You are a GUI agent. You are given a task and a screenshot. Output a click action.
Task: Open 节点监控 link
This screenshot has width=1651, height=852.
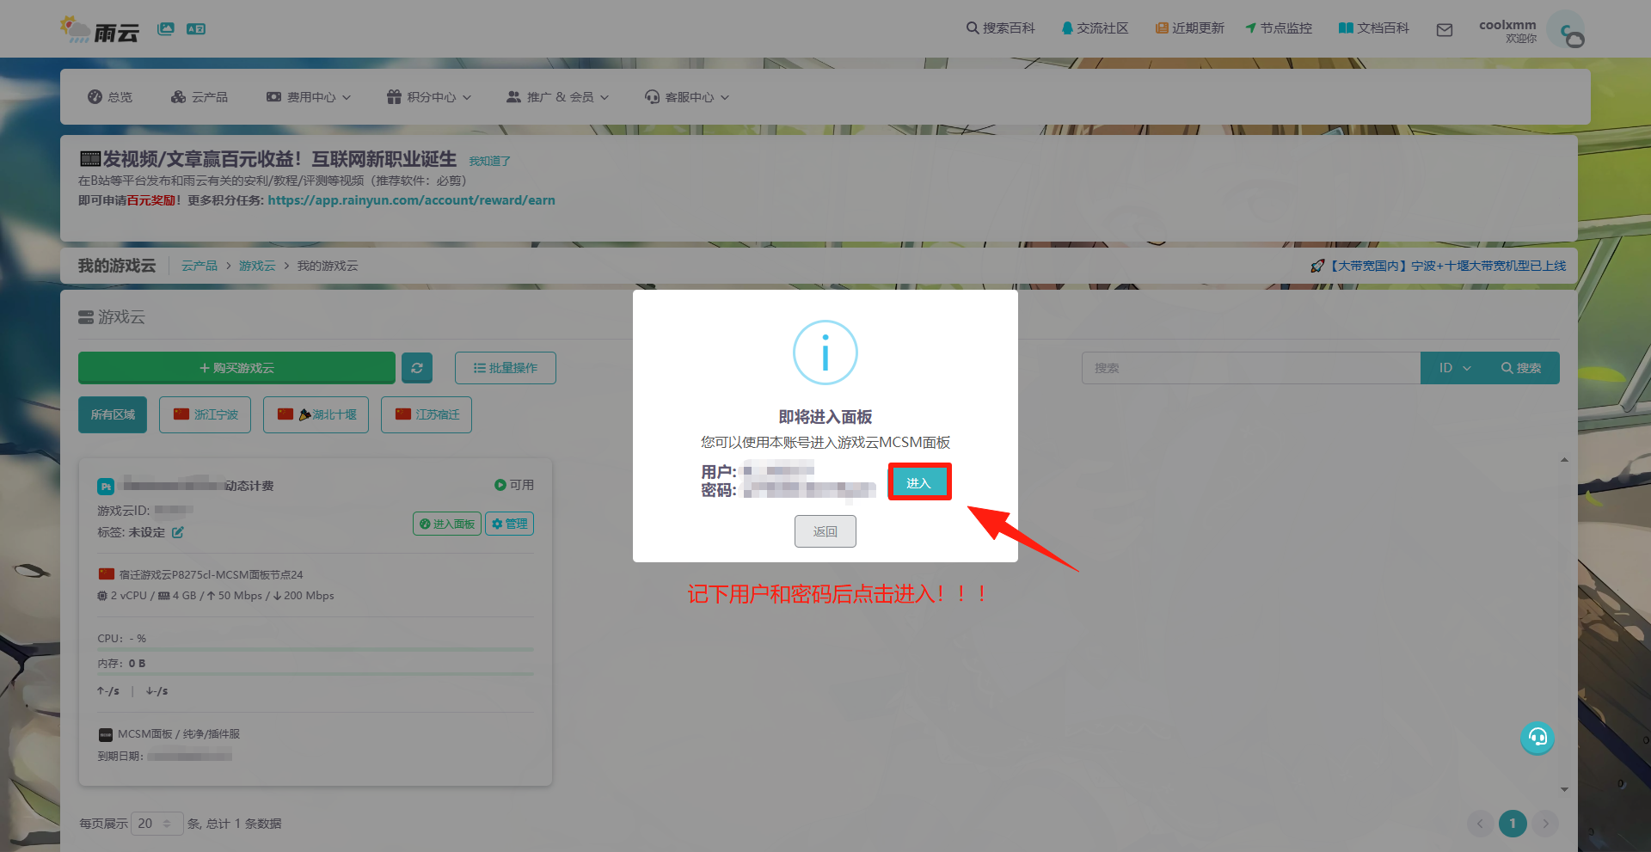pos(1279,28)
